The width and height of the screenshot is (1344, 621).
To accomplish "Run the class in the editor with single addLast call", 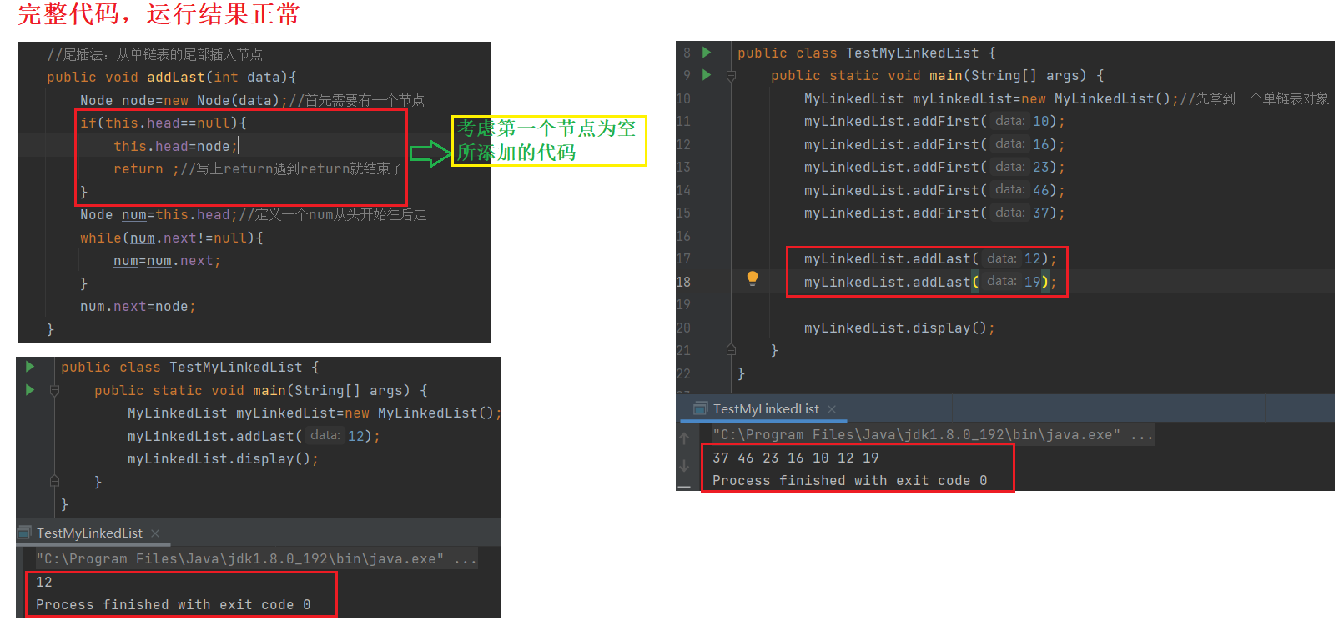I will click(30, 367).
